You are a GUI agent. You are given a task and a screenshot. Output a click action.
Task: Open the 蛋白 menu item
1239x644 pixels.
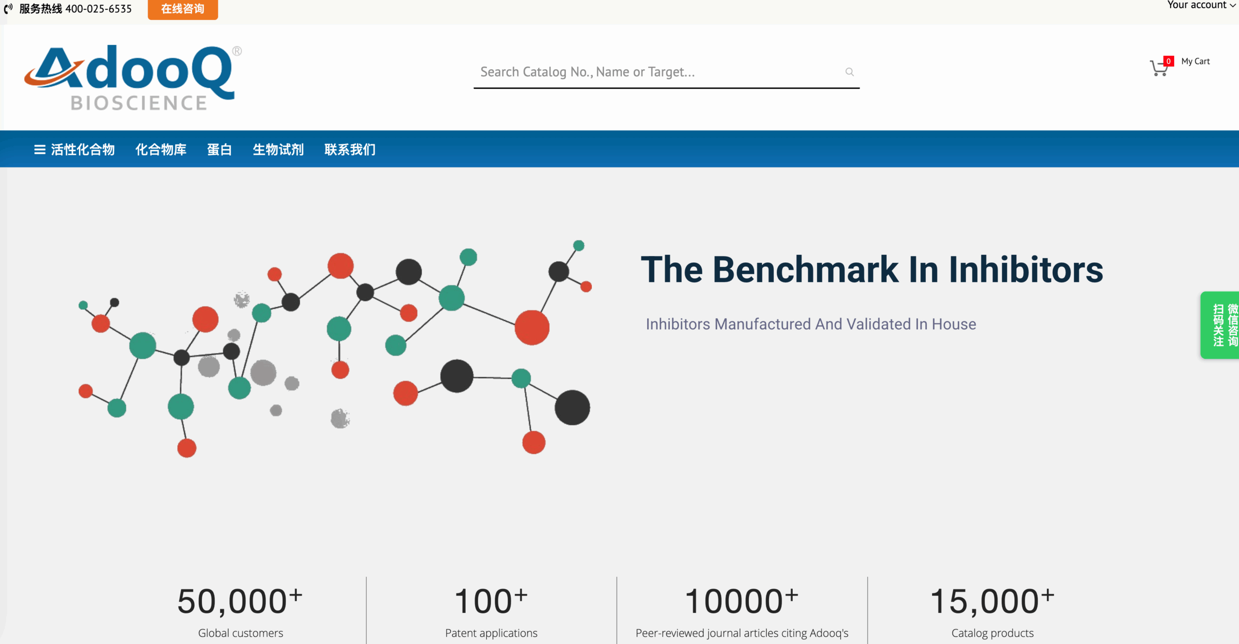[x=219, y=150]
